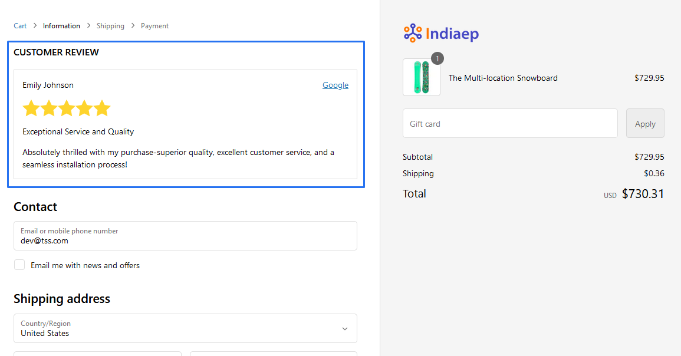Viewport: 681px width, 356px height.
Task: Click the chevron between Cart and Information
Action: [x=35, y=25]
